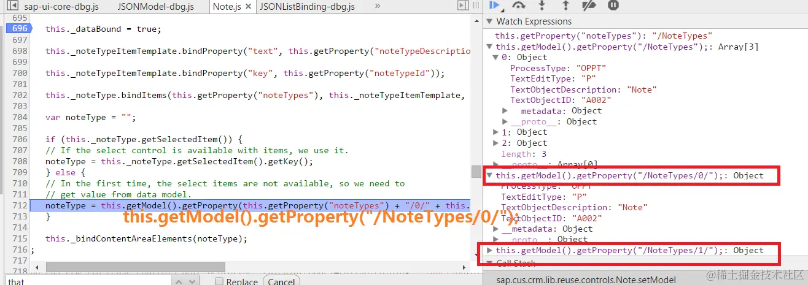
Task: Select the "length: 3" row
Action: coord(524,154)
